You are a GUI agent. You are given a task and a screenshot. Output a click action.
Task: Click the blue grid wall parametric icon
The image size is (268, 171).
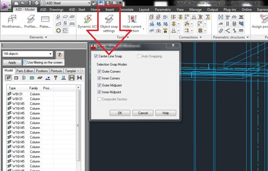coord(241,24)
